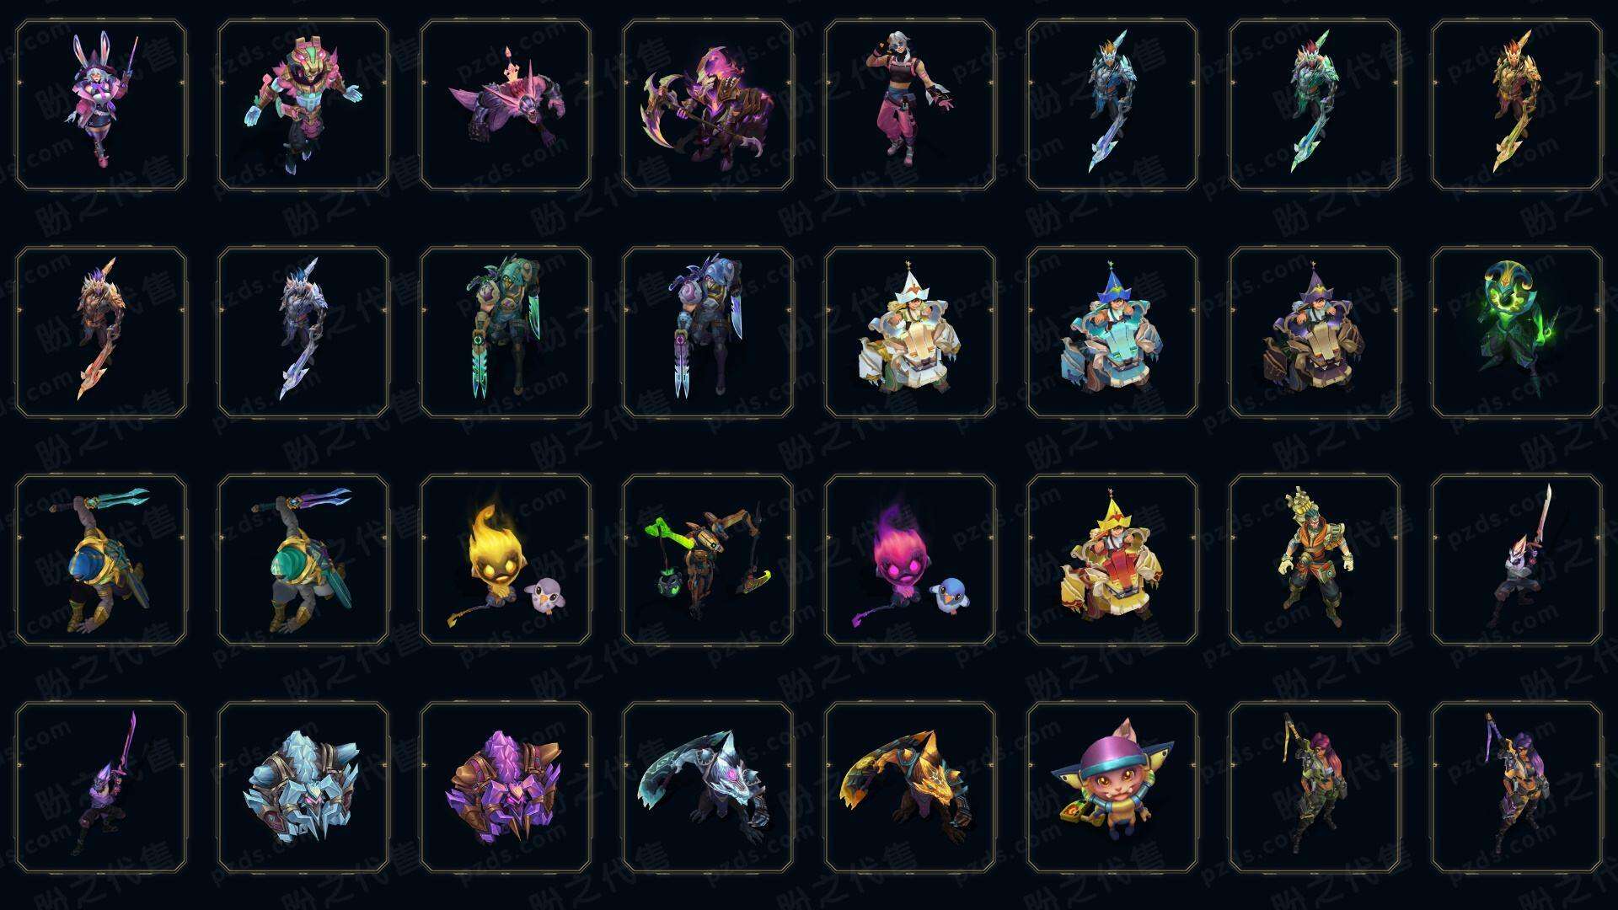Open the red-and-gold wizard with yellow hat
The height and width of the screenshot is (910, 1618).
(x=1112, y=559)
